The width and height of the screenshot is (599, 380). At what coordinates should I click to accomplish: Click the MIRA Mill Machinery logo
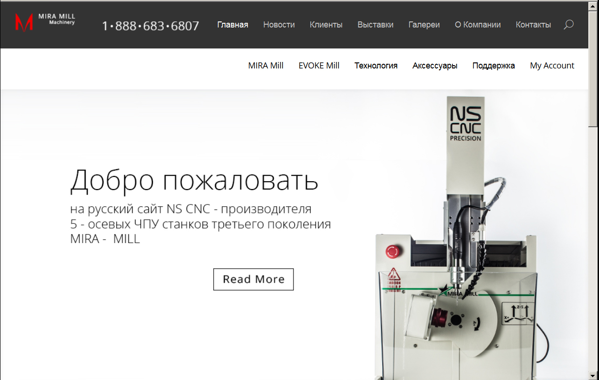(x=45, y=22)
